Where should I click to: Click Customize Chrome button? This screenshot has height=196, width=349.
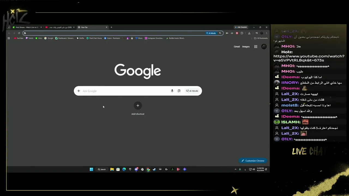pyautogui.click(x=253, y=161)
